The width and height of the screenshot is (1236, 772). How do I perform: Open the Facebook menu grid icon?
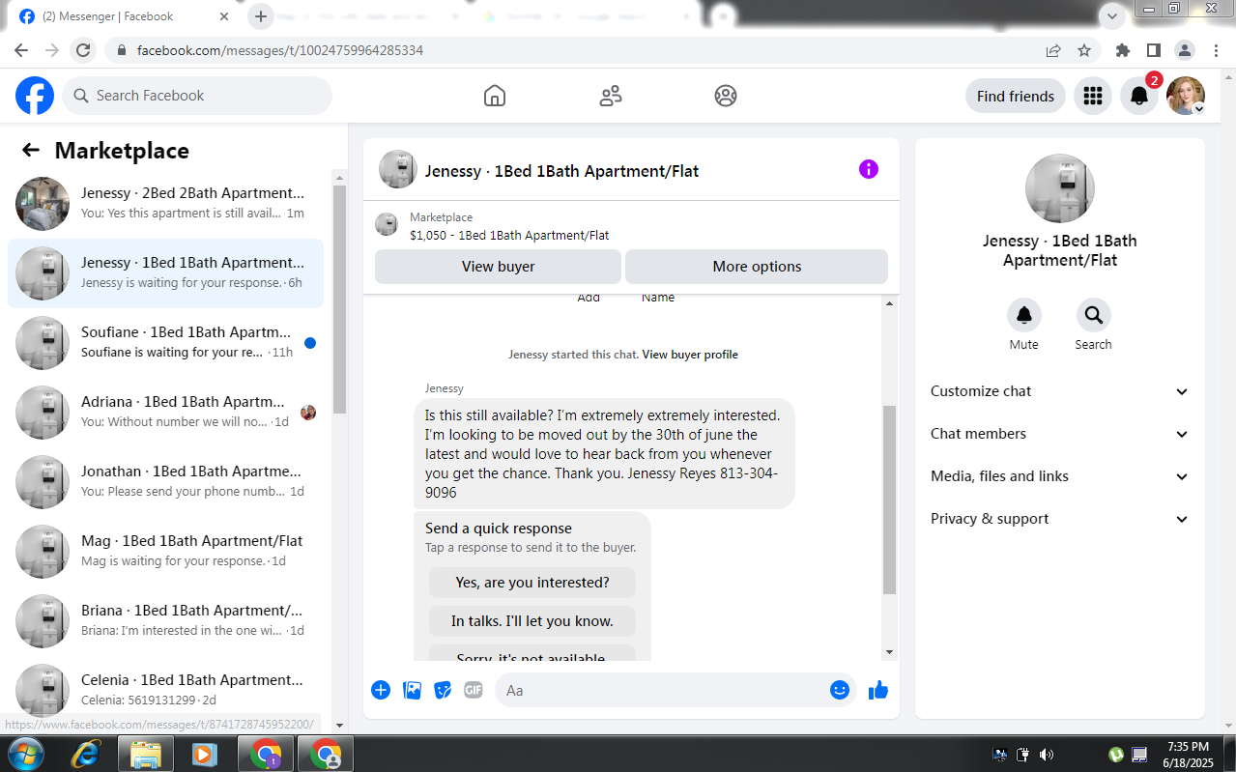pos(1093,96)
